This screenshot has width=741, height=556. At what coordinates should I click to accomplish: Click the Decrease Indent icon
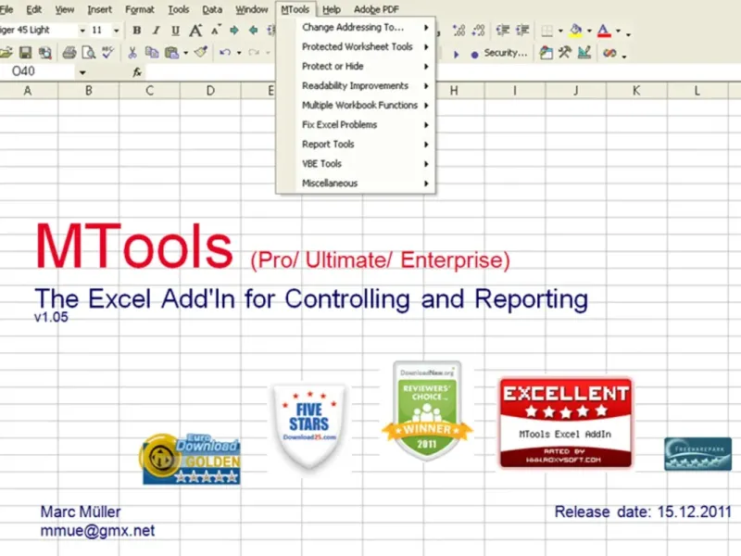point(502,31)
